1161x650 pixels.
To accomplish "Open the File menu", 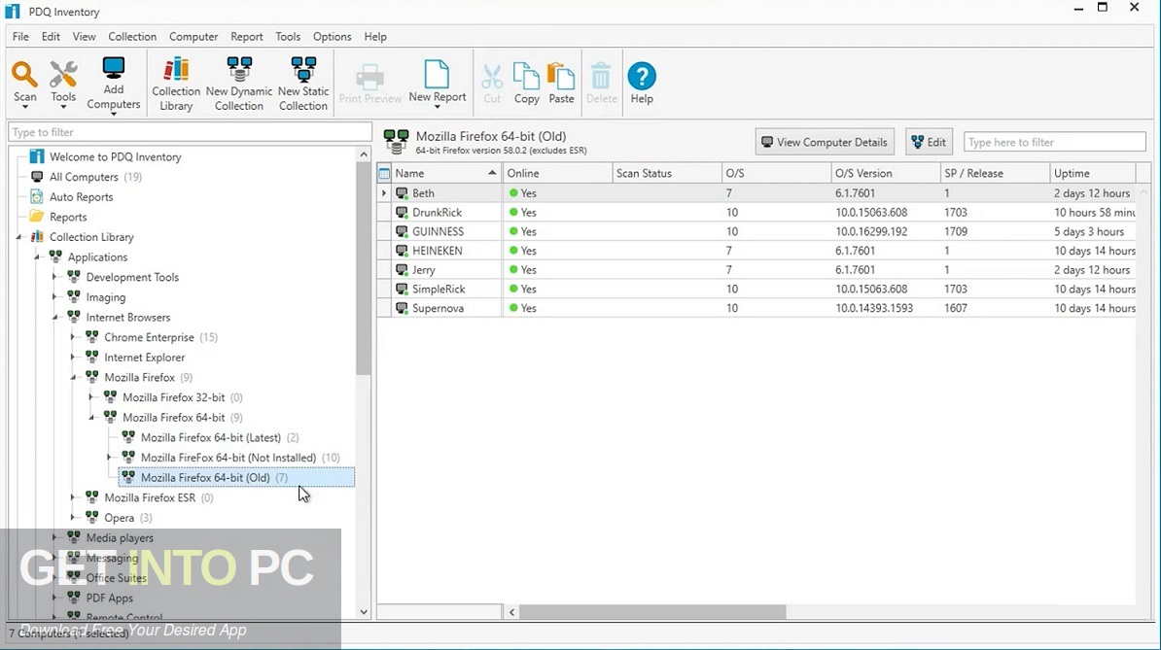I will (20, 36).
